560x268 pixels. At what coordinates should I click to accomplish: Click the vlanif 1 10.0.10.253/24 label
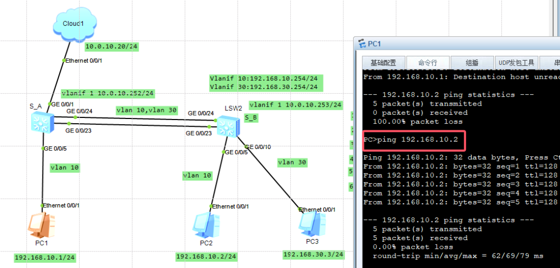pos(296,105)
